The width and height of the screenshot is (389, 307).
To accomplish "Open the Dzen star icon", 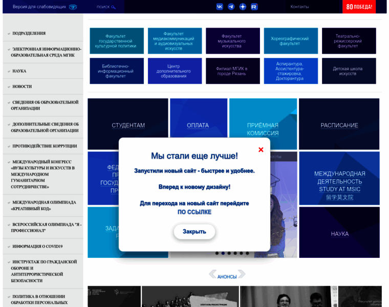I will [243, 7].
